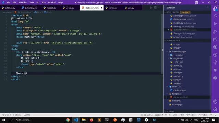This screenshot has width=219, height=123.
Task: Collapse the dictionary_app folder
Action: [167, 52]
